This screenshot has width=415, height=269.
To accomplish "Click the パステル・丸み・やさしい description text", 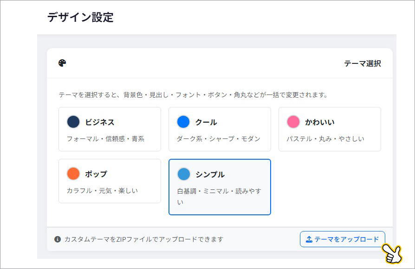I will tap(325, 138).
